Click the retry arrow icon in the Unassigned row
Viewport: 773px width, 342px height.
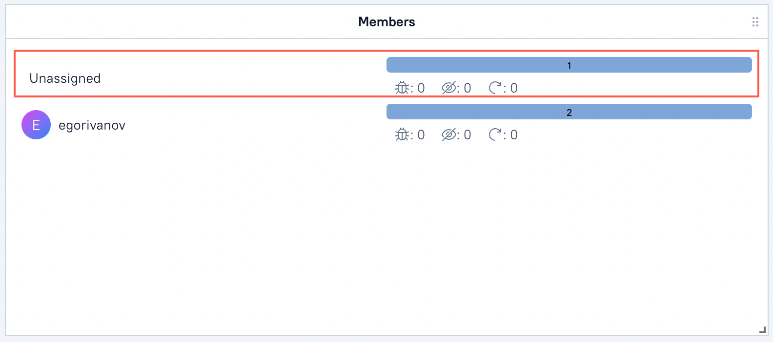[495, 88]
